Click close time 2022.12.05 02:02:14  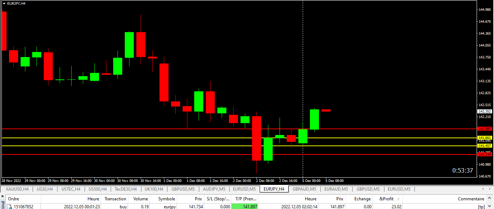(299, 207)
